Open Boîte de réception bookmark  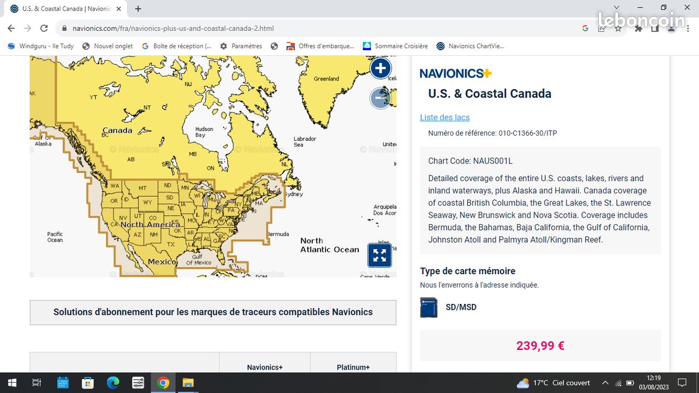(176, 46)
